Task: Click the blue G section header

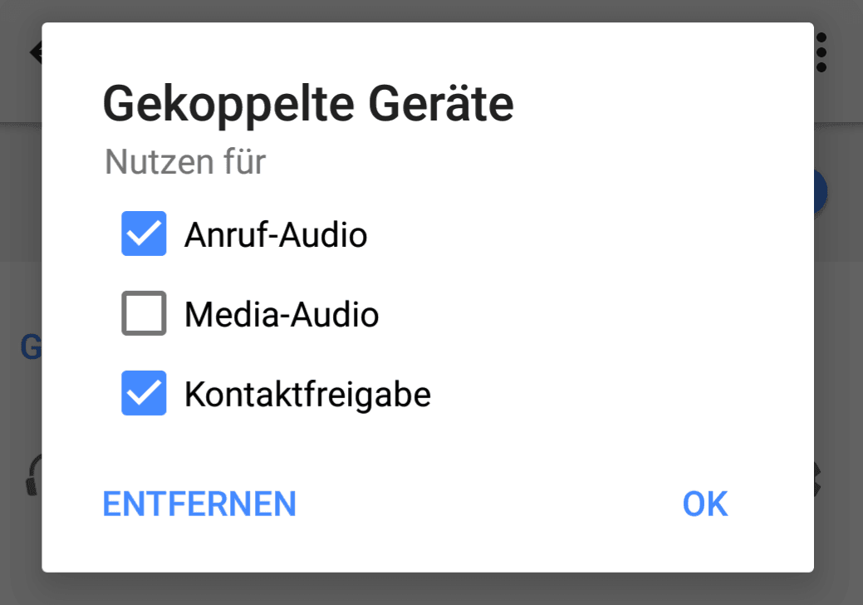Action: 31,347
